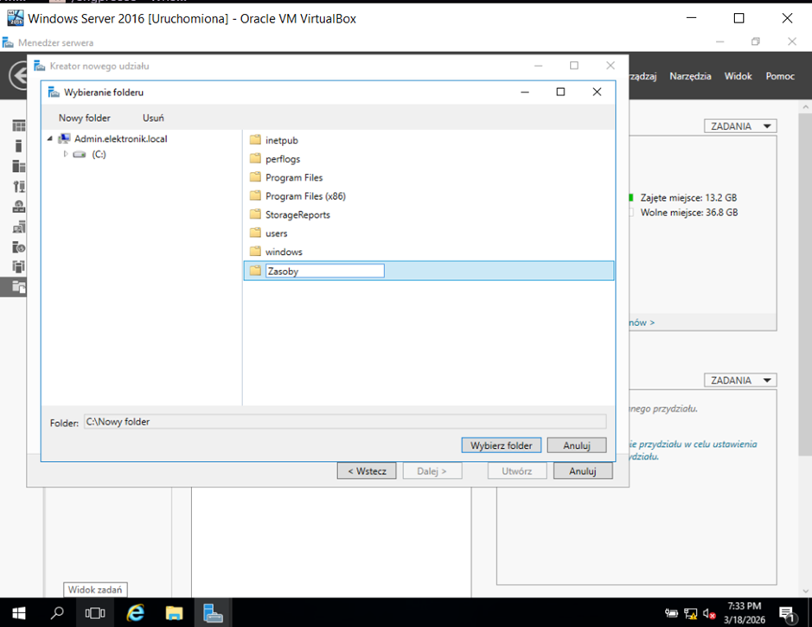Open the inetpub folder icon

point(255,140)
